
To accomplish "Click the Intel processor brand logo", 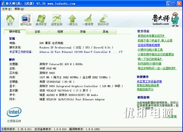I will (14, 112).
